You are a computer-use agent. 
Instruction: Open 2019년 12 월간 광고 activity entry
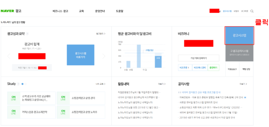coord(139,108)
